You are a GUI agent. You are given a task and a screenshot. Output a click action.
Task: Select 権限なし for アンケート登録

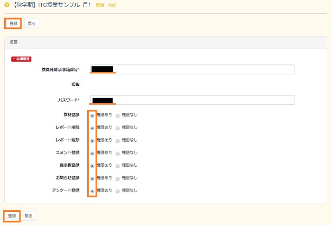tap(118, 191)
